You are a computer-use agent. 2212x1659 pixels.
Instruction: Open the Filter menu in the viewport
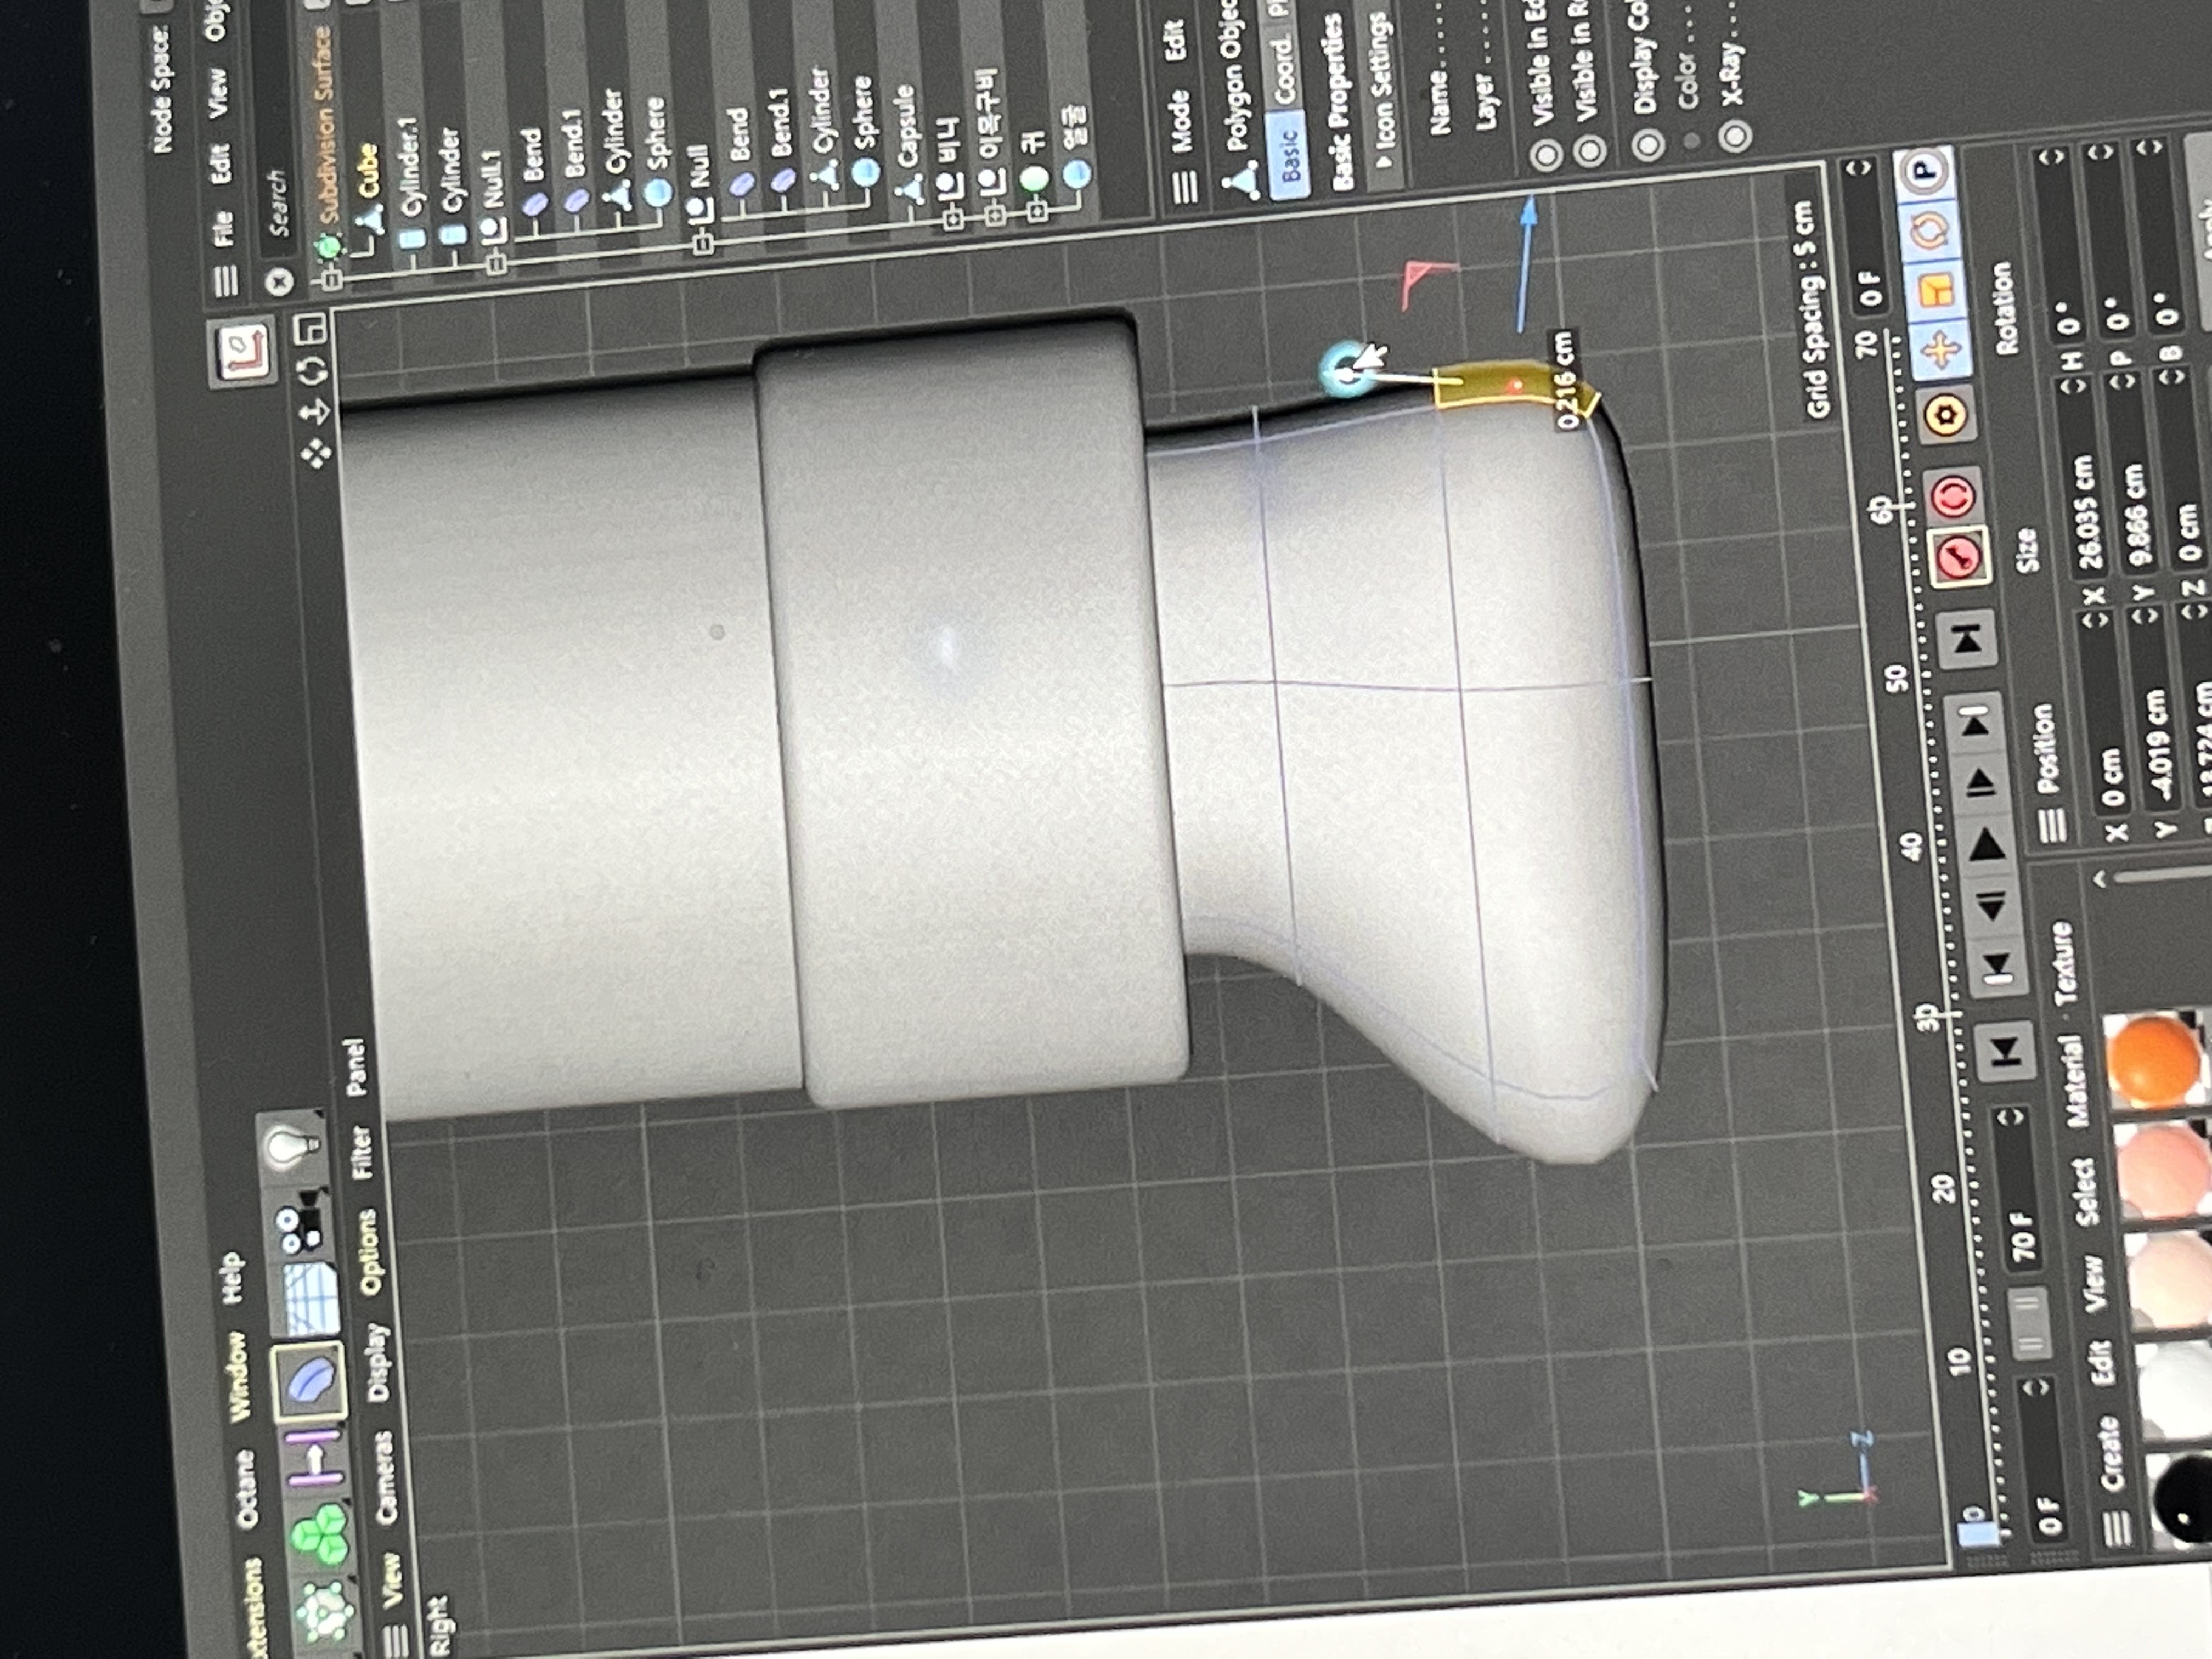click(362, 1151)
